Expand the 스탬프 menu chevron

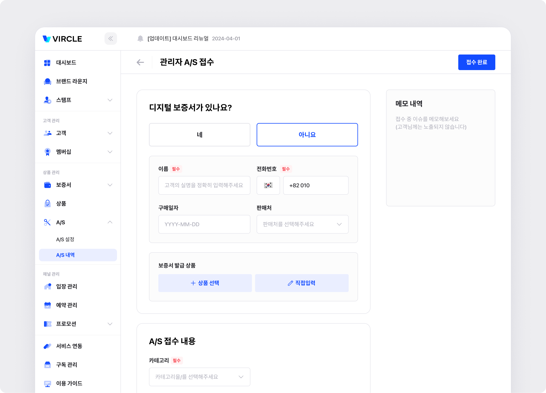pos(110,100)
